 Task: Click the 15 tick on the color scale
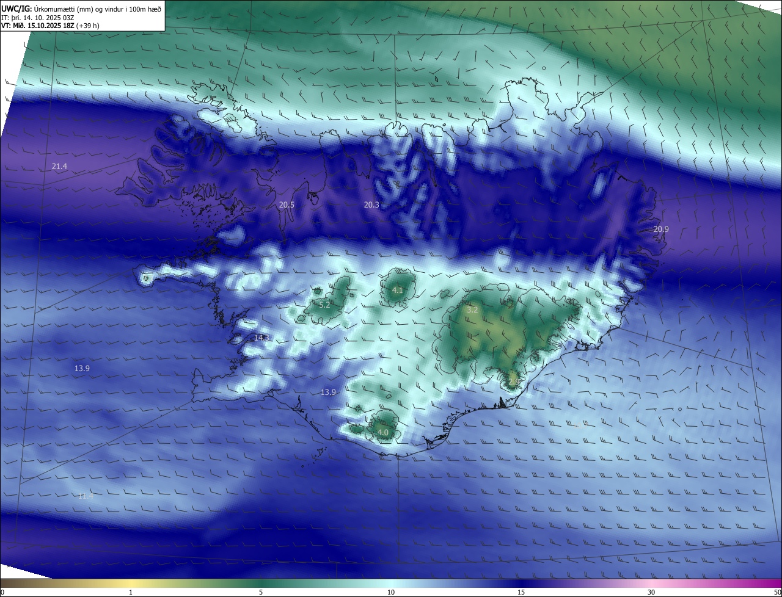pos(521,592)
